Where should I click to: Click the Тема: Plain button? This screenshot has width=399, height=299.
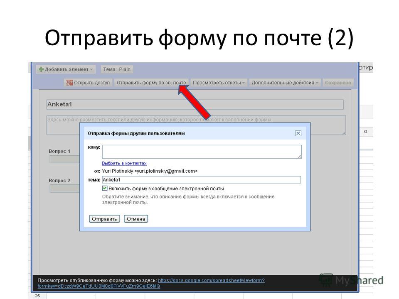pos(117,69)
